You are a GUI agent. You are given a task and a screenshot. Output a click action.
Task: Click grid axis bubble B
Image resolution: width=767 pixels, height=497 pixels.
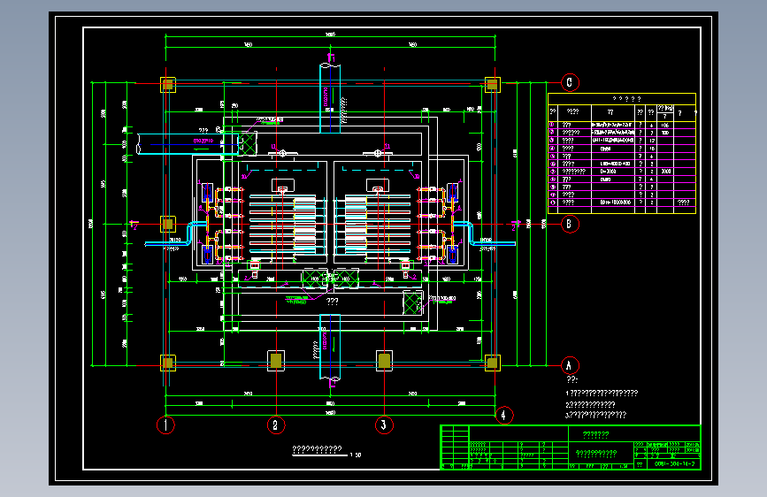[570, 224]
